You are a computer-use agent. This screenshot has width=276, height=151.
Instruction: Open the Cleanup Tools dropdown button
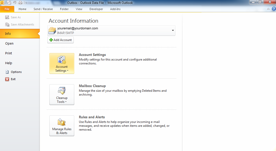click(x=62, y=95)
